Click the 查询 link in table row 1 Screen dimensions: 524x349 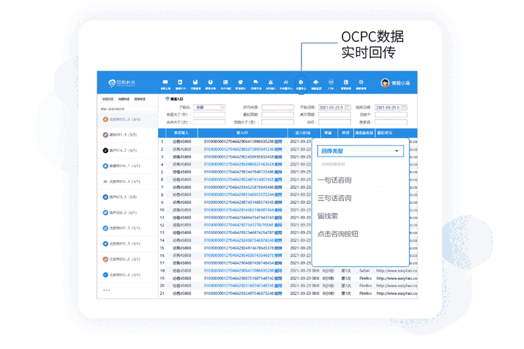coord(278,141)
